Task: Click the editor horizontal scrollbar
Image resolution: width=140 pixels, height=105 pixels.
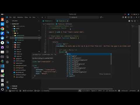Action: tap(81, 89)
